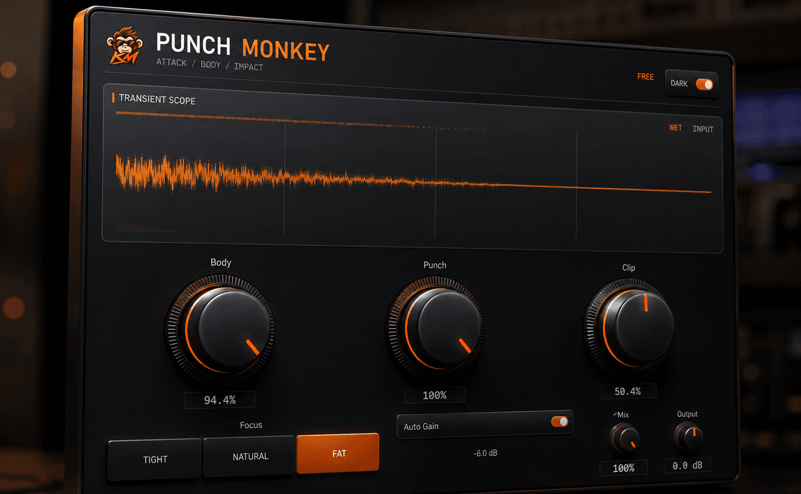Select the TIGHT focus mode

pyautogui.click(x=154, y=459)
